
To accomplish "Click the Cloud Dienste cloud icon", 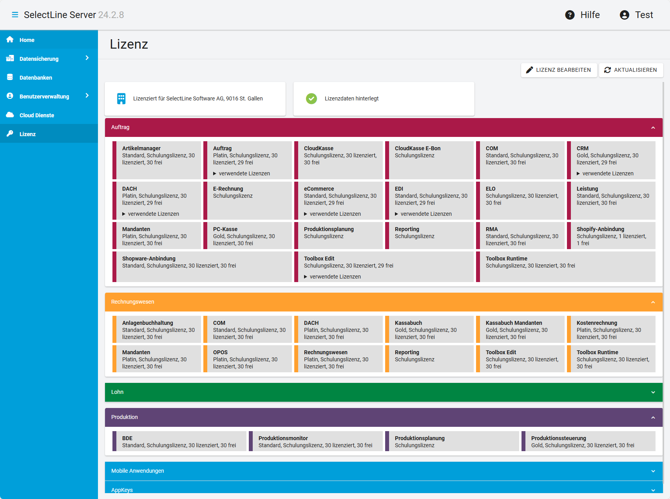I will coord(10,115).
